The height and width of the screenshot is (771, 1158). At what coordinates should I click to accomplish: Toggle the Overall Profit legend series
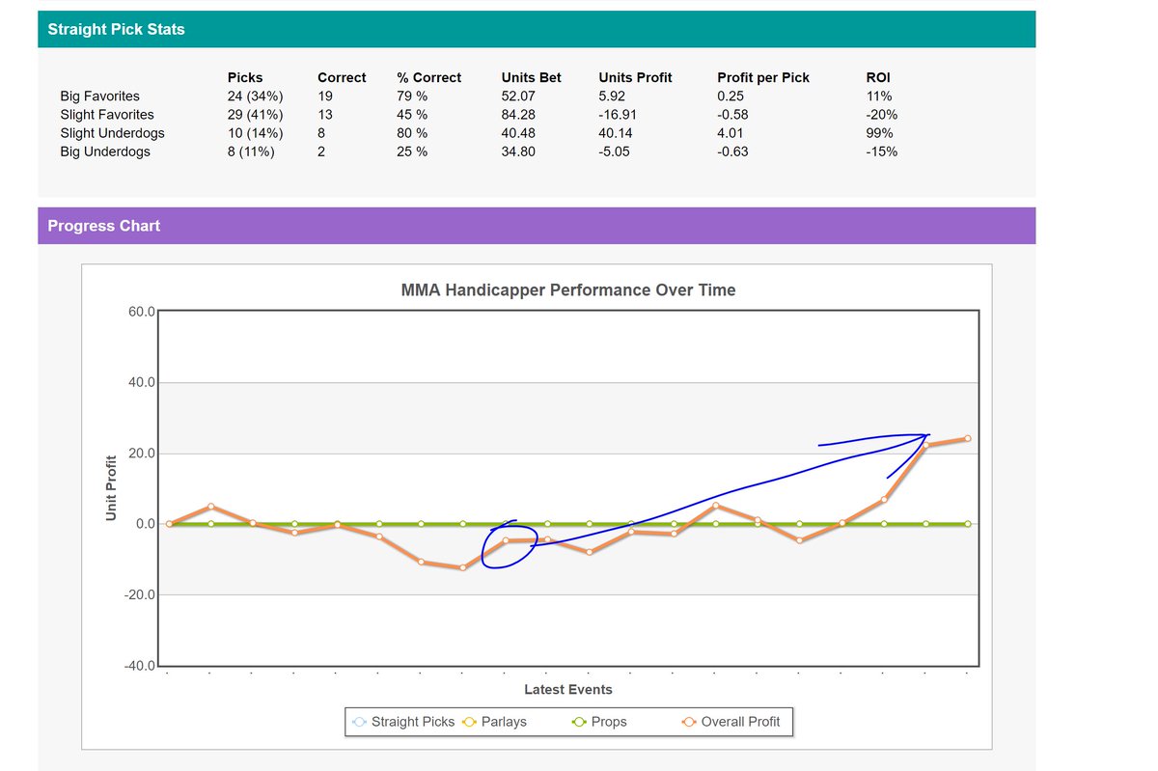[x=731, y=721]
